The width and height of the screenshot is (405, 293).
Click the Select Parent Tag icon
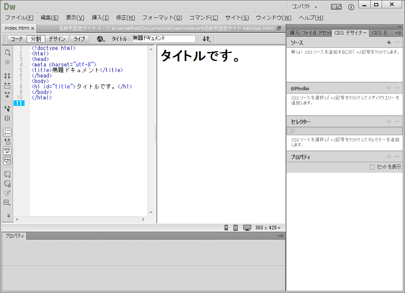coord(7,108)
